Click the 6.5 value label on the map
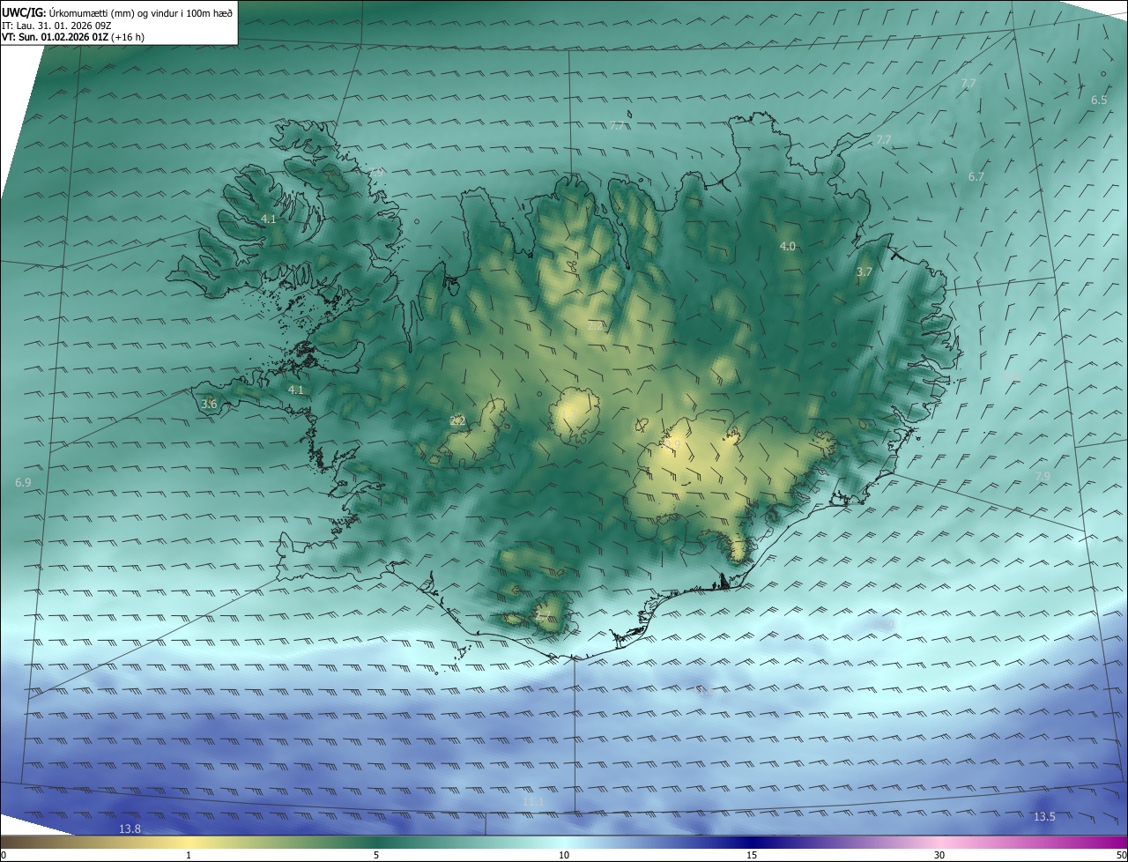 1099,100
